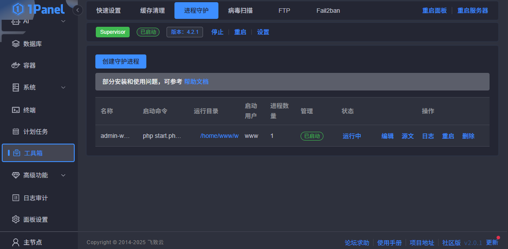Click the 状态 column header
508x249 pixels.
(348, 111)
